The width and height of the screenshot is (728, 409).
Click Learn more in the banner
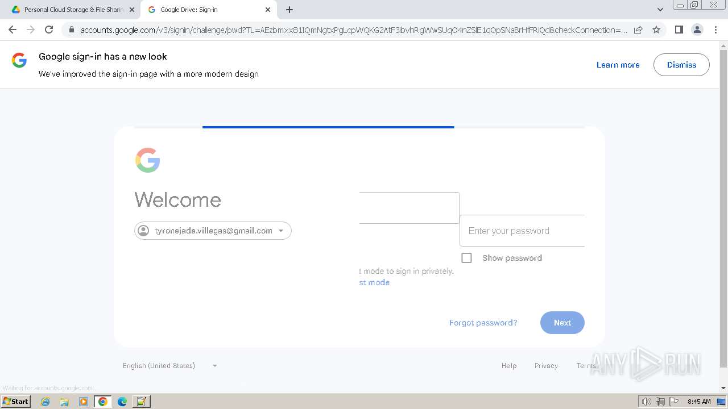pos(618,65)
